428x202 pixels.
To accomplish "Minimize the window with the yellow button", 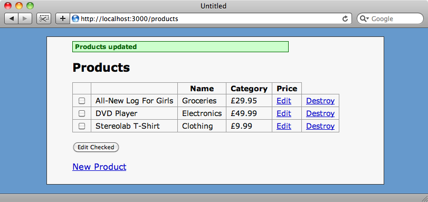I will (x=19, y=6).
